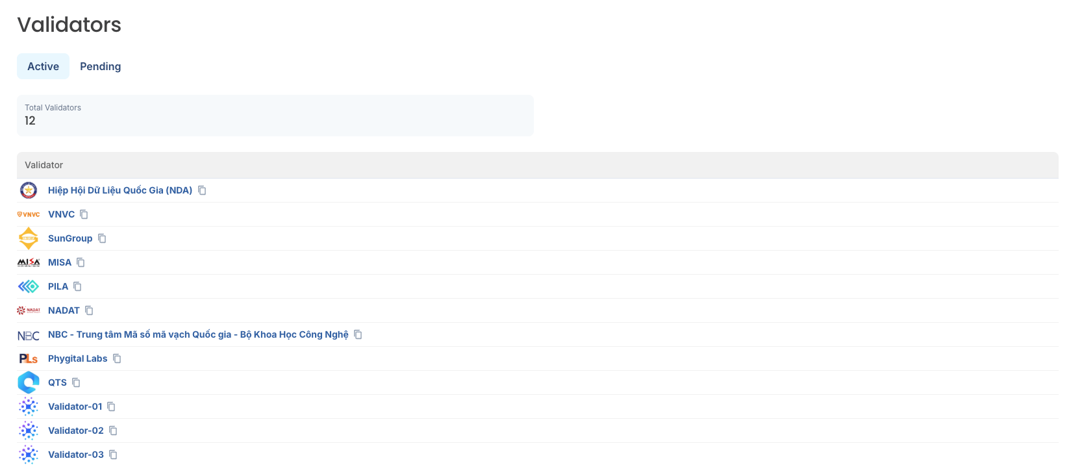Copy address of Hiệp Hội Dữ Liệu Quốc Gia validator

point(202,190)
